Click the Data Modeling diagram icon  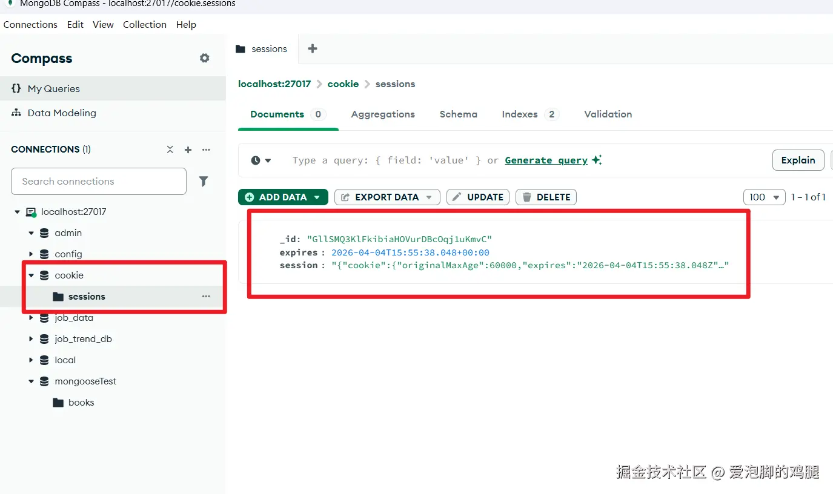(x=16, y=113)
